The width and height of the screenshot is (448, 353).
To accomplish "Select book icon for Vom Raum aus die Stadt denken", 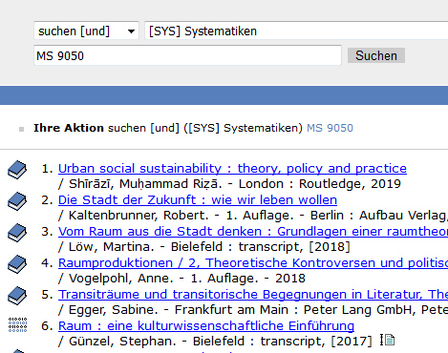I will coord(17,233).
